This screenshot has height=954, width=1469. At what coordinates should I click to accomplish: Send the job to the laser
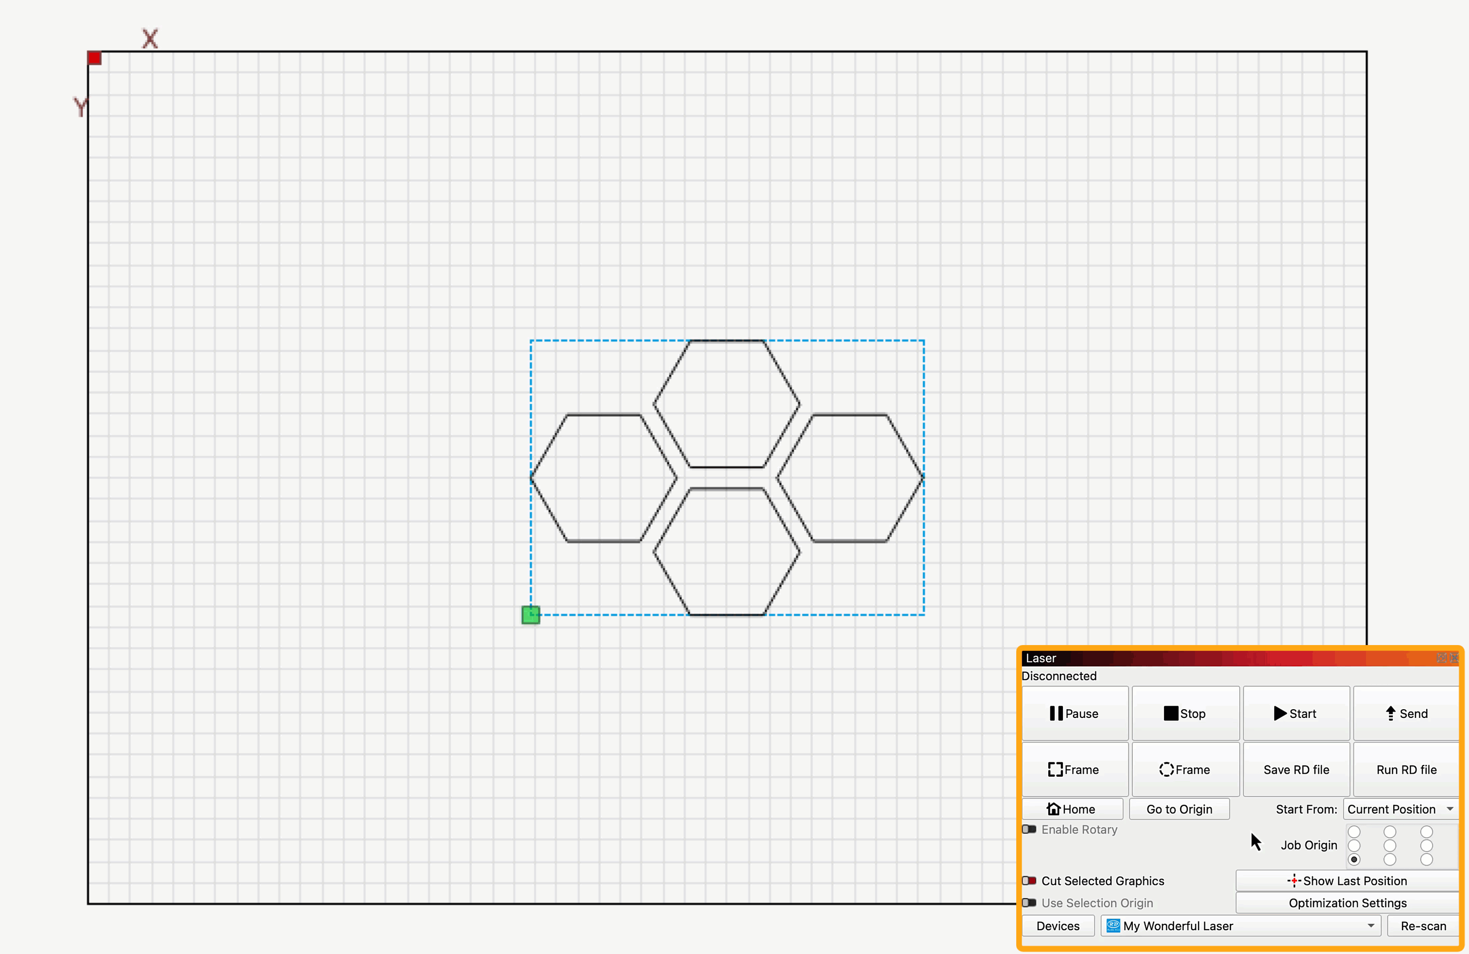point(1406,714)
